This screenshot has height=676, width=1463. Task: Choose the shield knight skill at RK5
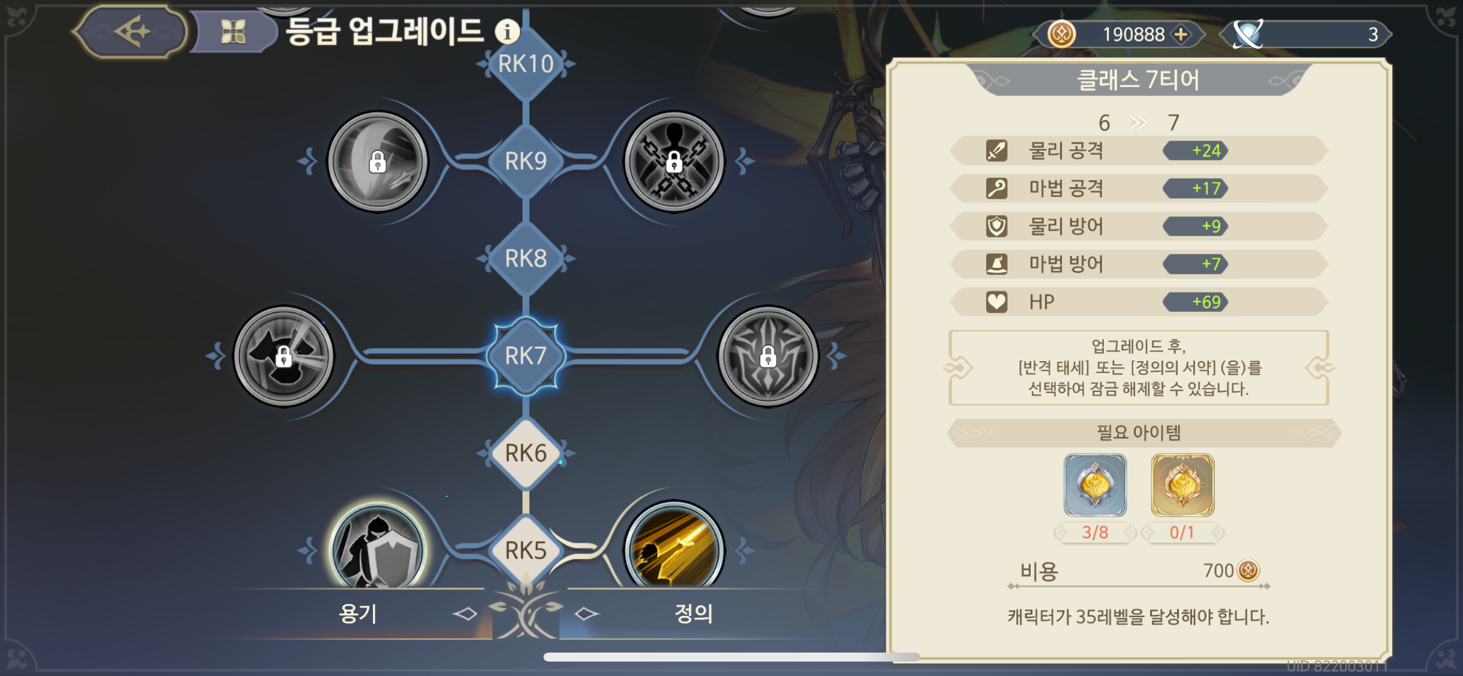(x=377, y=547)
